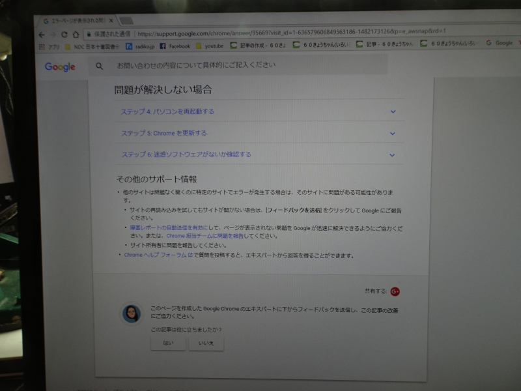Answer はい to the helpful question

click(168, 343)
